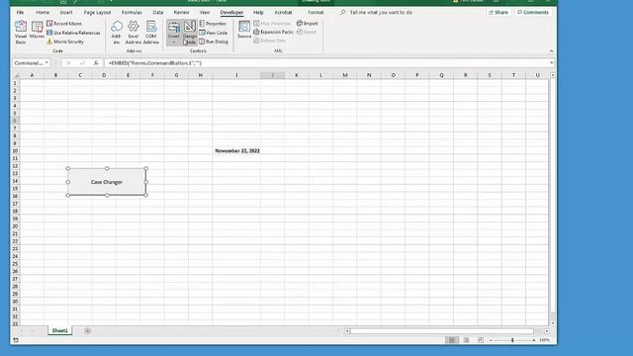Open the File tab
This screenshot has width=633, height=356.
[x=20, y=12]
